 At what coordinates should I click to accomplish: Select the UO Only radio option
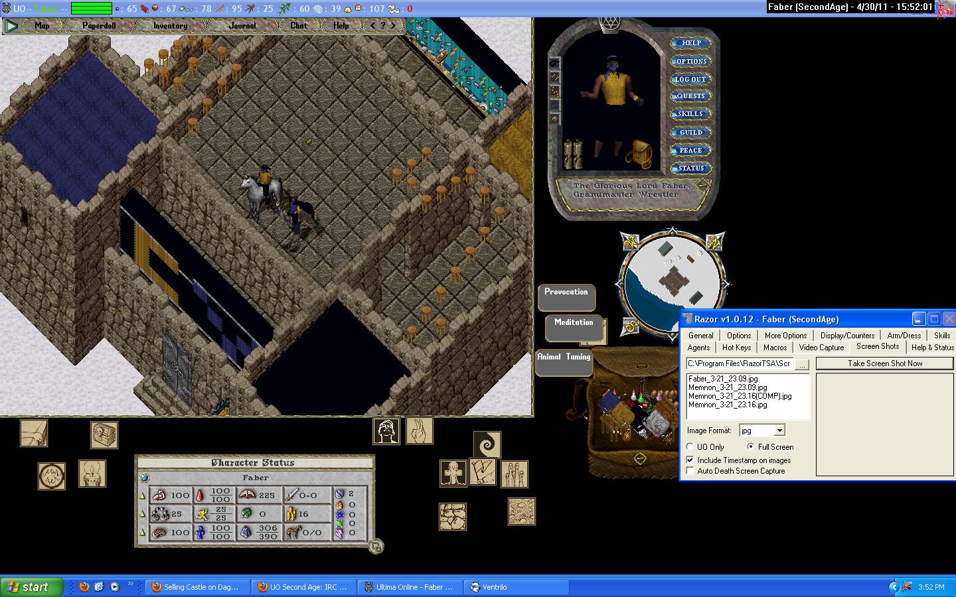pos(690,447)
